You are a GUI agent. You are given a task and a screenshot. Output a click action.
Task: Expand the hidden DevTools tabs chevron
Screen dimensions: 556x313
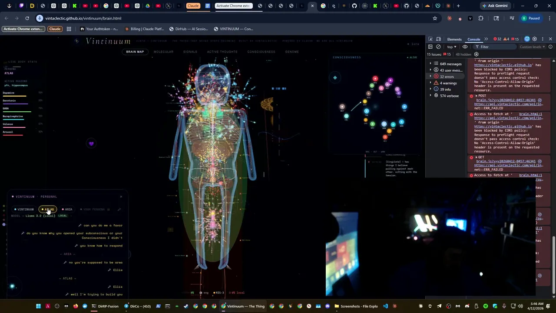486,39
